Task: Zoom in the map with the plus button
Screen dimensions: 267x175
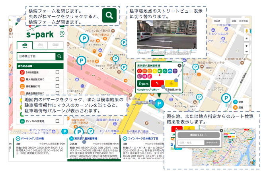Action: point(247,46)
